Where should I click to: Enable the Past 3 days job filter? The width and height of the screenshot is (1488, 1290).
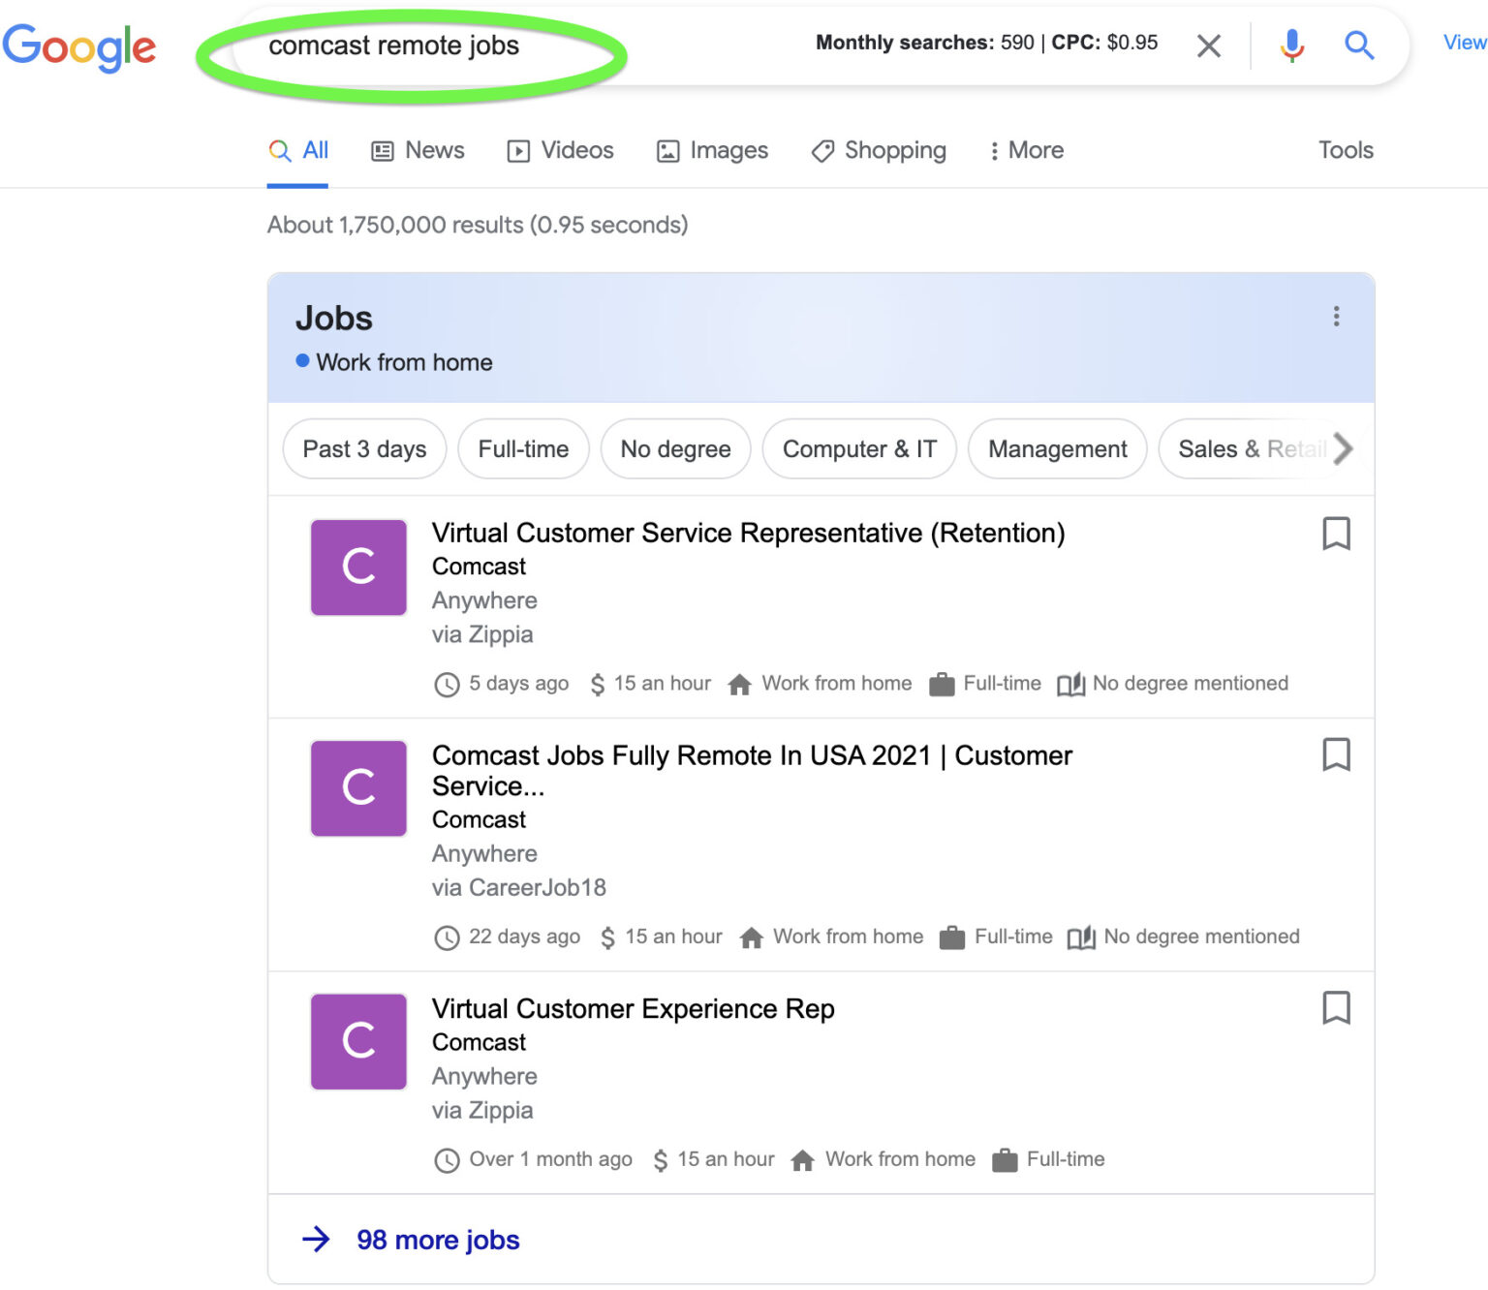pyautogui.click(x=363, y=448)
